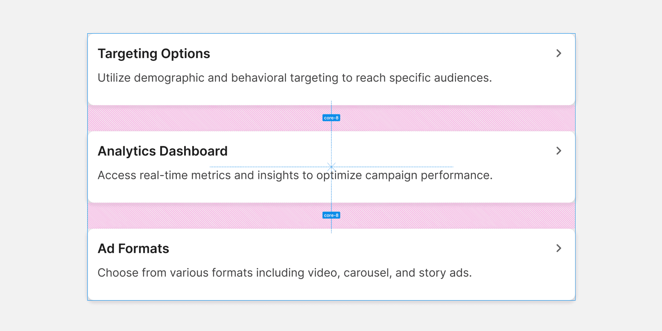662x331 pixels.
Task: Click the core-8 label below Targeting Options
Action: 331,118
